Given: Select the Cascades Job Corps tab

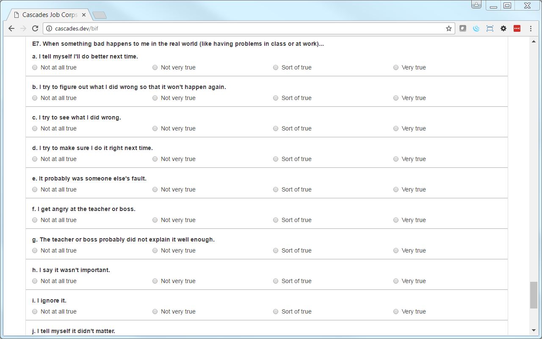Looking at the screenshot, I should point(50,15).
